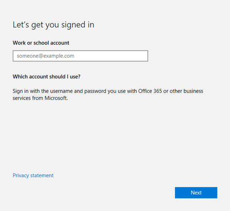The height and width of the screenshot is (211, 230).
Task: Click "services from Microsoft." text line
Action: coord(40,98)
